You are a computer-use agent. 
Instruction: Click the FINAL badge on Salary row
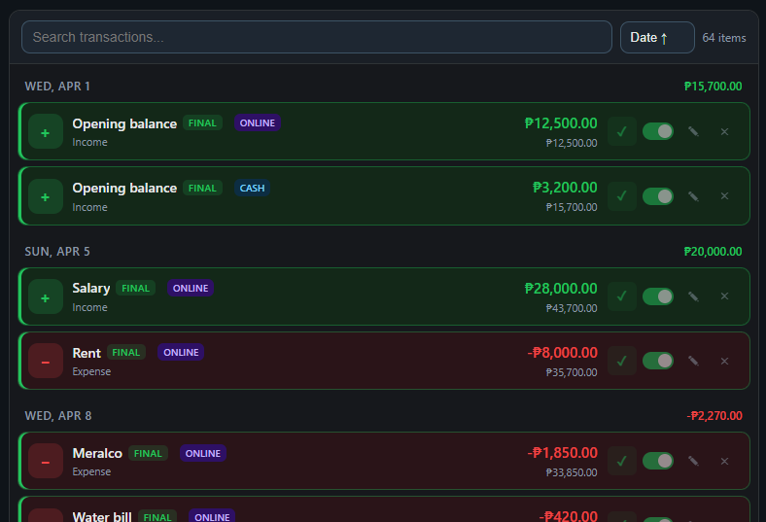pos(135,288)
